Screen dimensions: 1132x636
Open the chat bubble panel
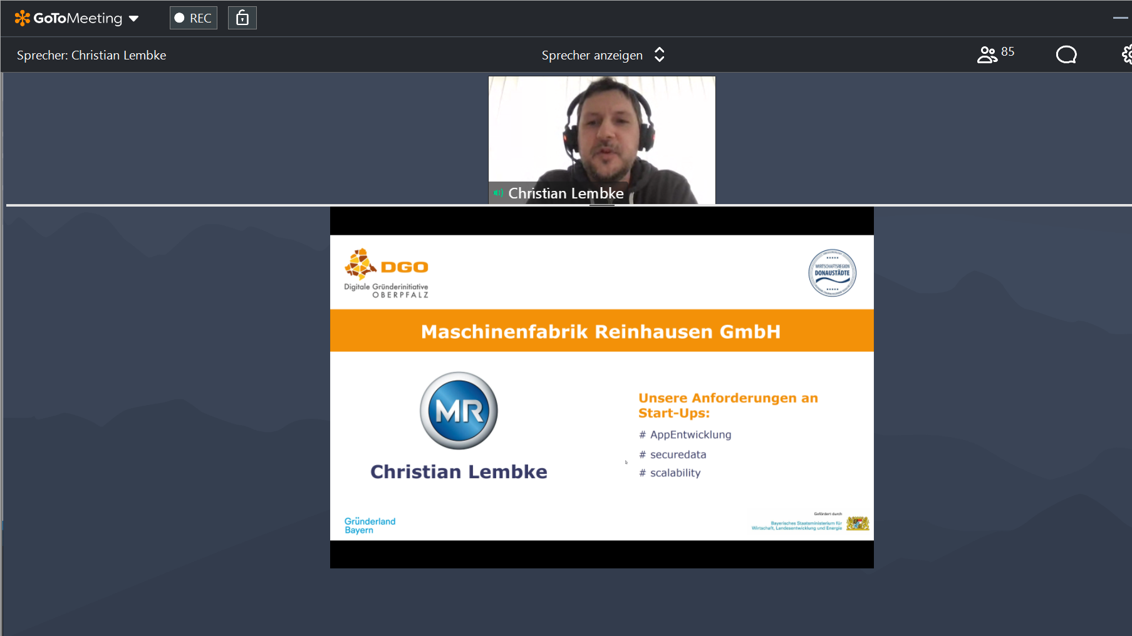[1066, 55]
